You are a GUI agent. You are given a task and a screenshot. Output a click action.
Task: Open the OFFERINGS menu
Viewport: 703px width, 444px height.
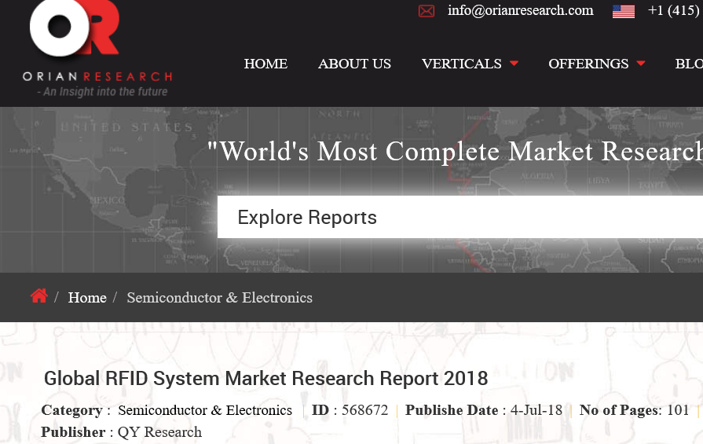[588, 64]
